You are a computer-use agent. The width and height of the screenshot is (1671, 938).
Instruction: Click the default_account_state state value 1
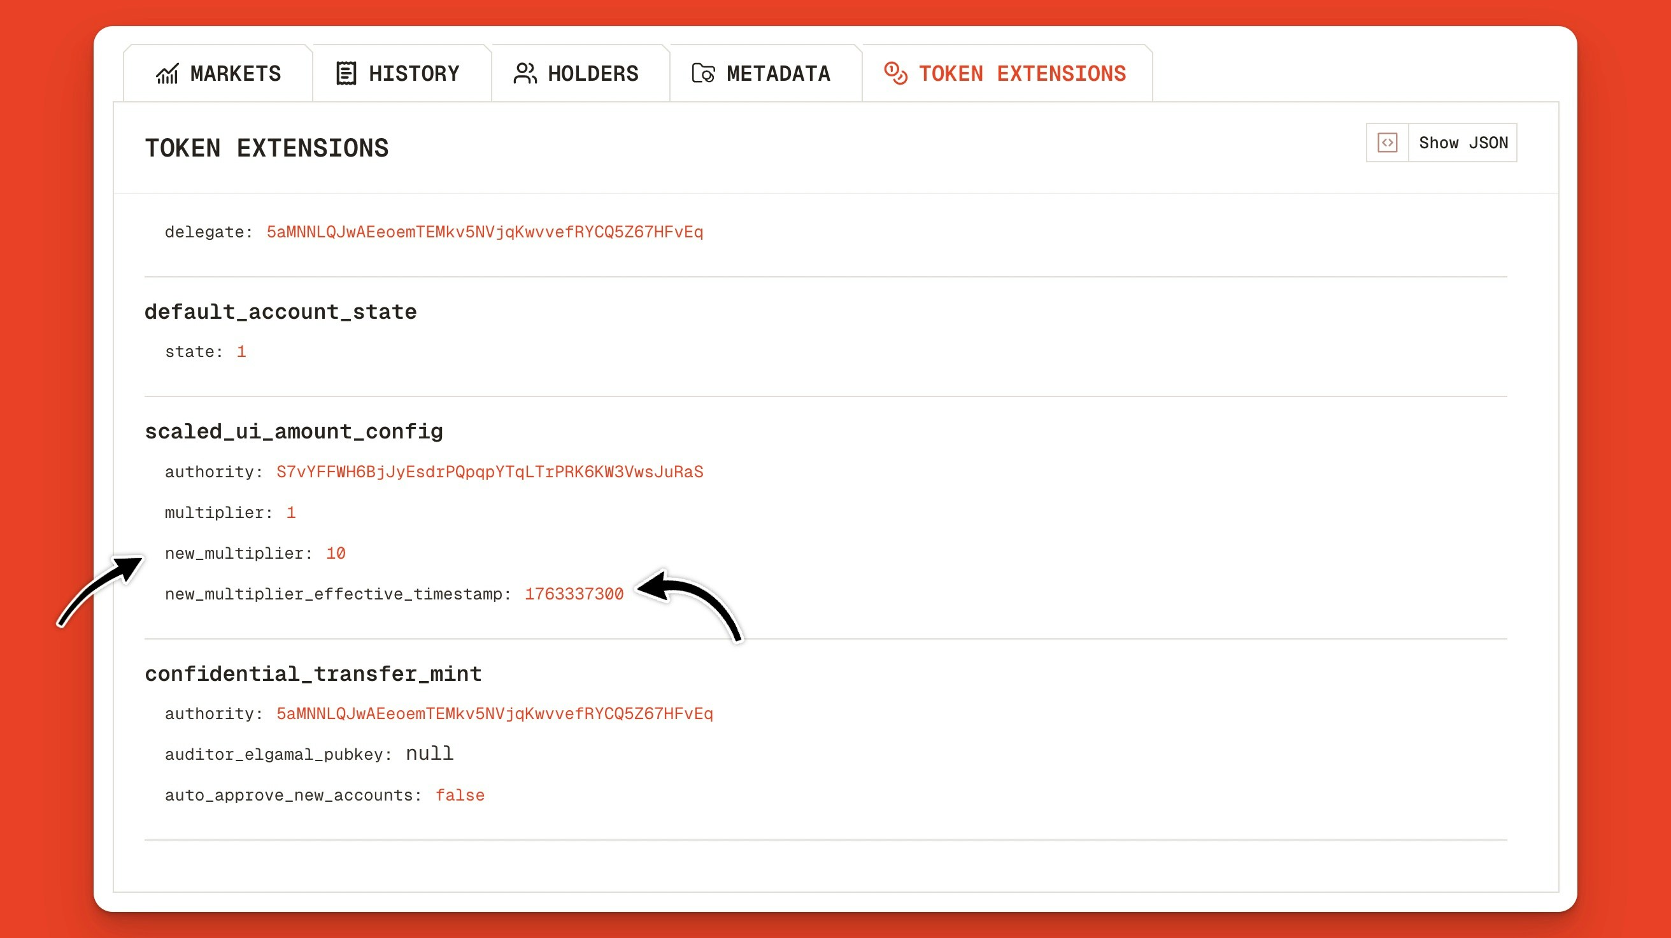click(241, 352)
